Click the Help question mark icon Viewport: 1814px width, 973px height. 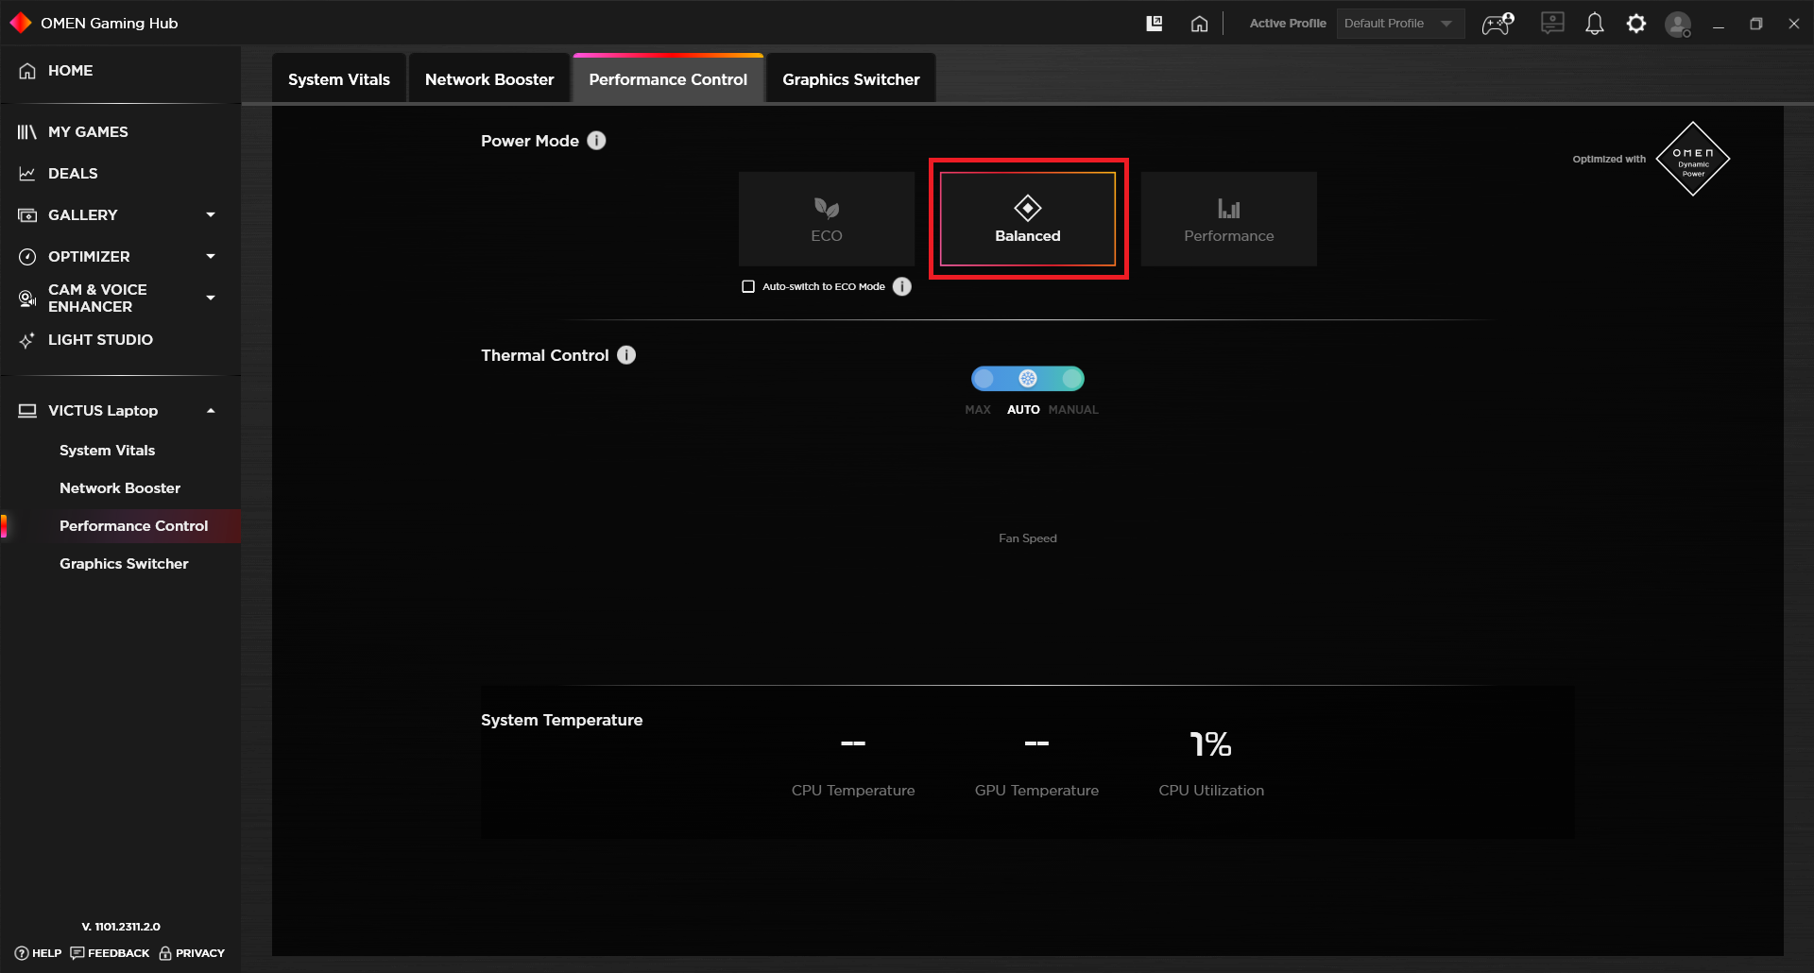coord(22,953)
